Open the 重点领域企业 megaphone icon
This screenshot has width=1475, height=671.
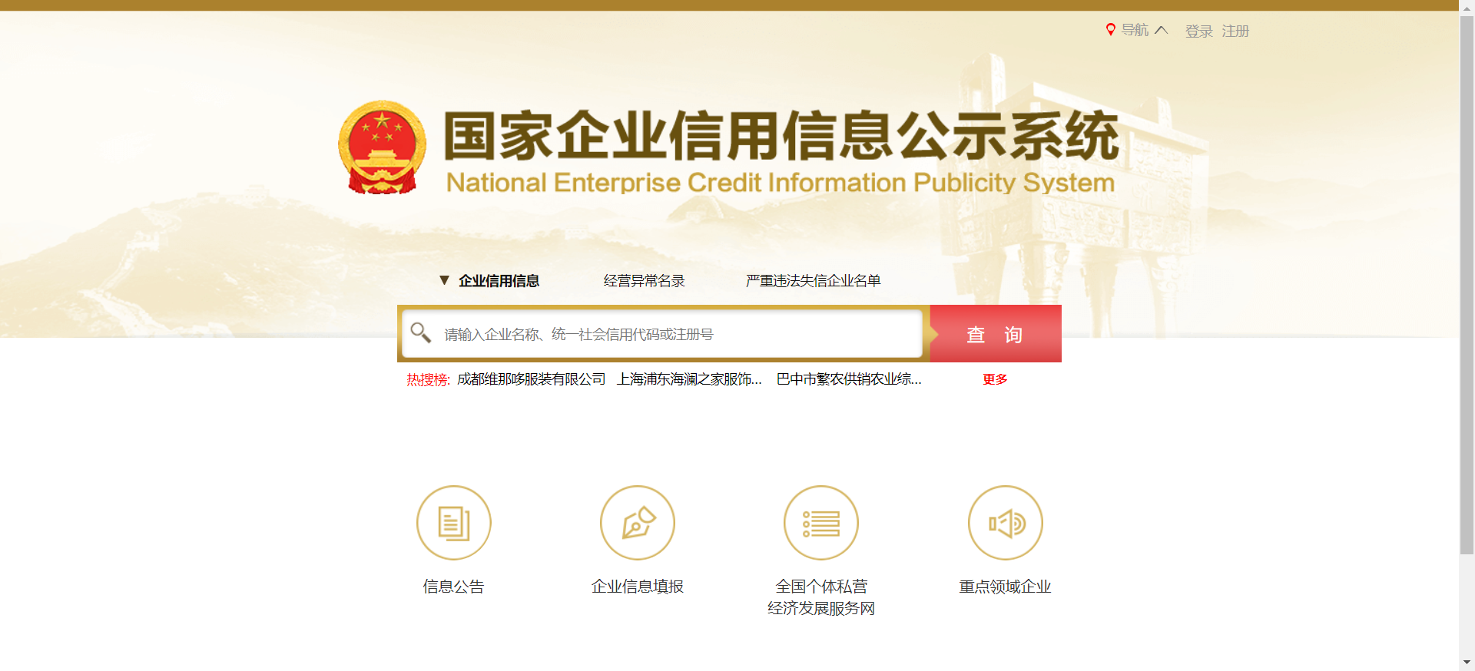[1005, 523]
